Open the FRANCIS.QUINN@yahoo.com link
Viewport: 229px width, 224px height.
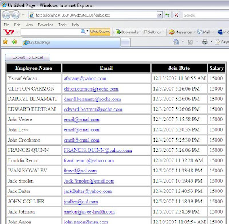[98, 150]
